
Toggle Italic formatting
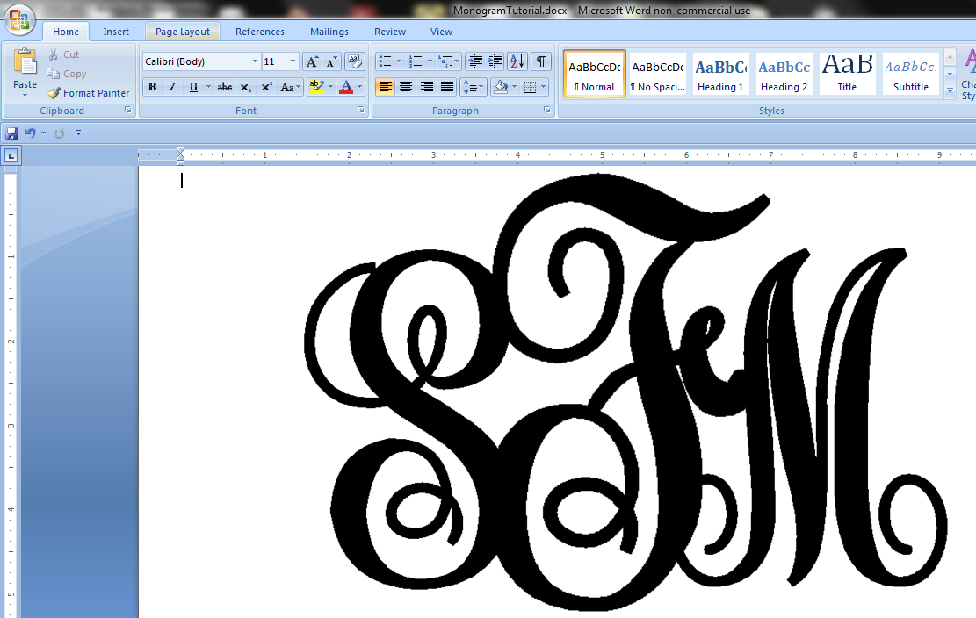(x=172, y=87)
